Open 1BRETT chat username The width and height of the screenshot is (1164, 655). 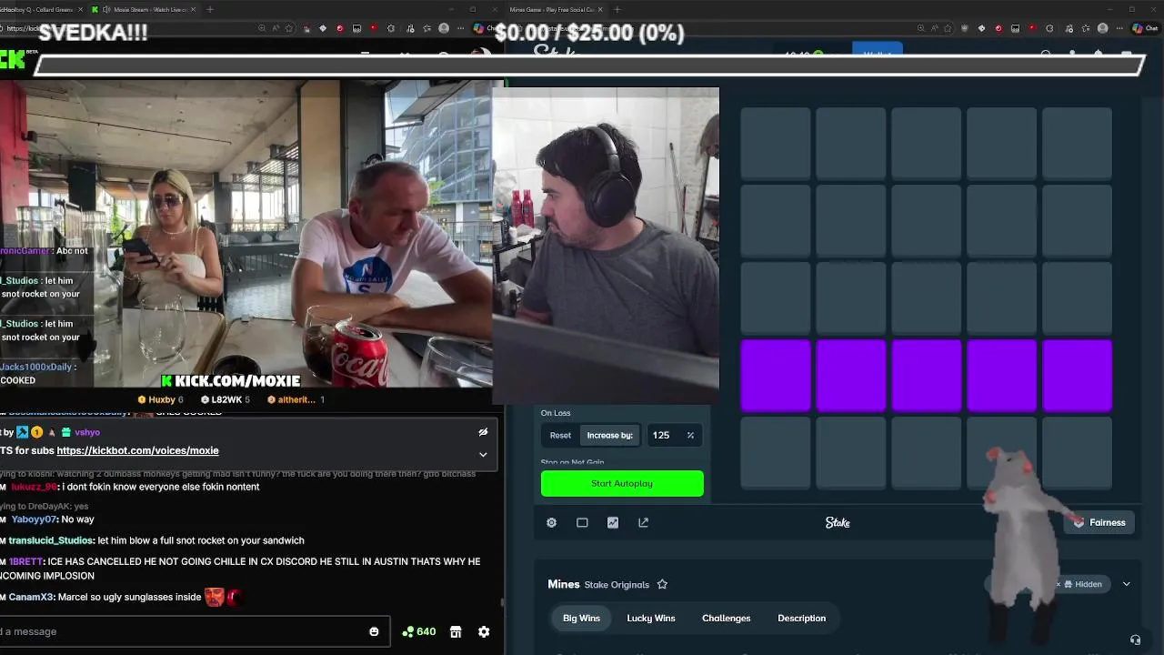(x=25, y=562)
